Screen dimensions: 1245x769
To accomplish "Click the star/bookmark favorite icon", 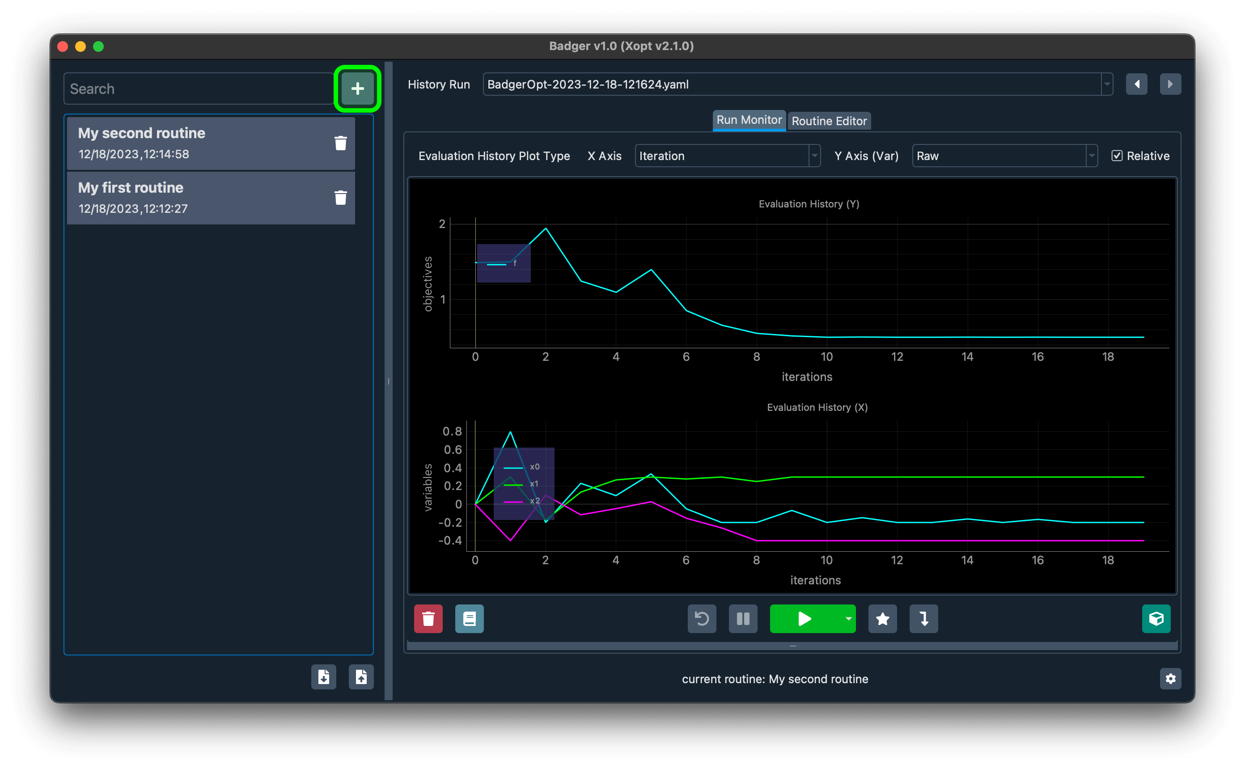I will click(883, 620).
